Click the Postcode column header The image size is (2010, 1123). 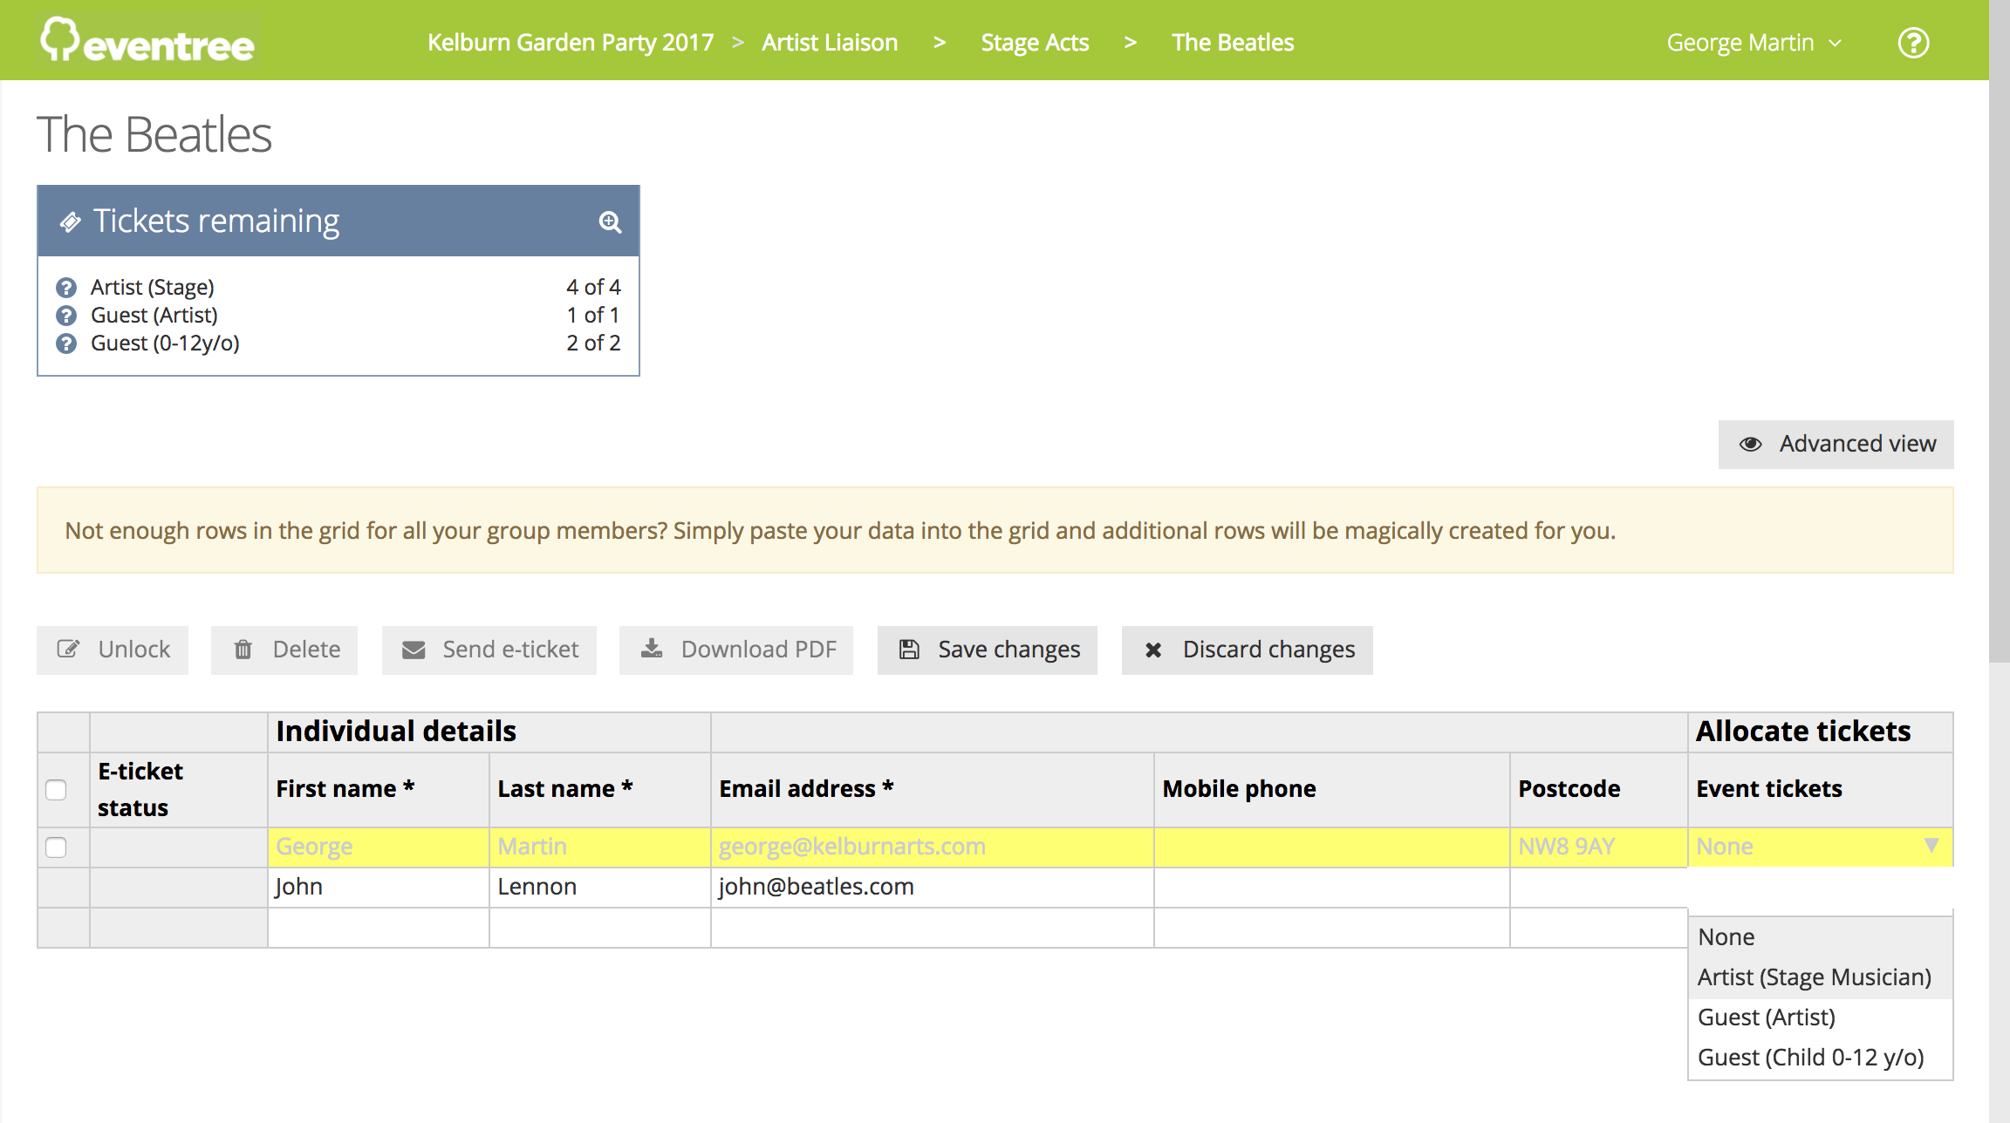1598,790
